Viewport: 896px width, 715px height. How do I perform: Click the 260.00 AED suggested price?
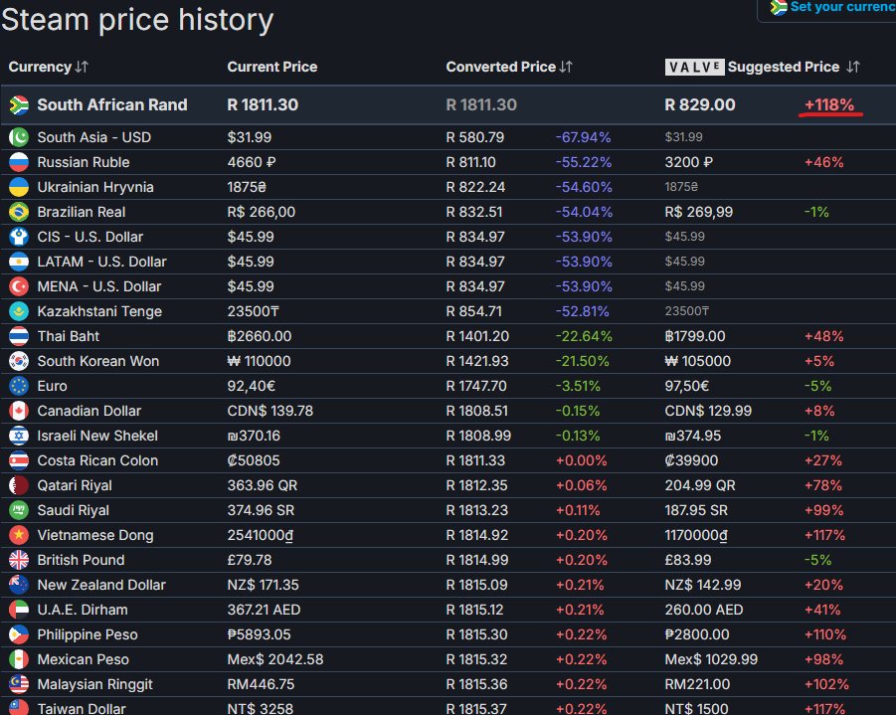[704, 610]
